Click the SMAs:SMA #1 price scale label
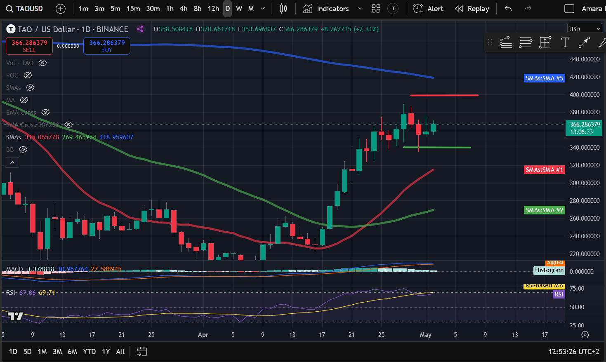Image resolution: width=606 pixels, height=362 pixels. [x=544, y=169]
